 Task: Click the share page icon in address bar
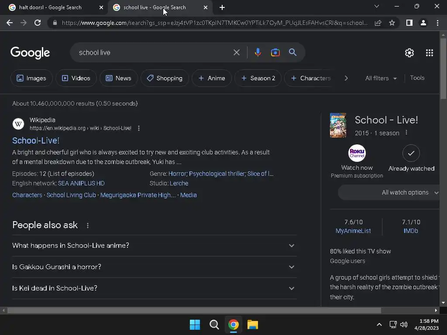point(378,23)
